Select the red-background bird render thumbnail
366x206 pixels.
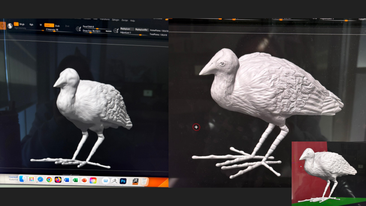(x=329, y=174)
